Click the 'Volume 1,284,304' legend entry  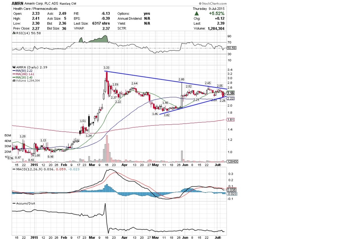click(26, 80)
